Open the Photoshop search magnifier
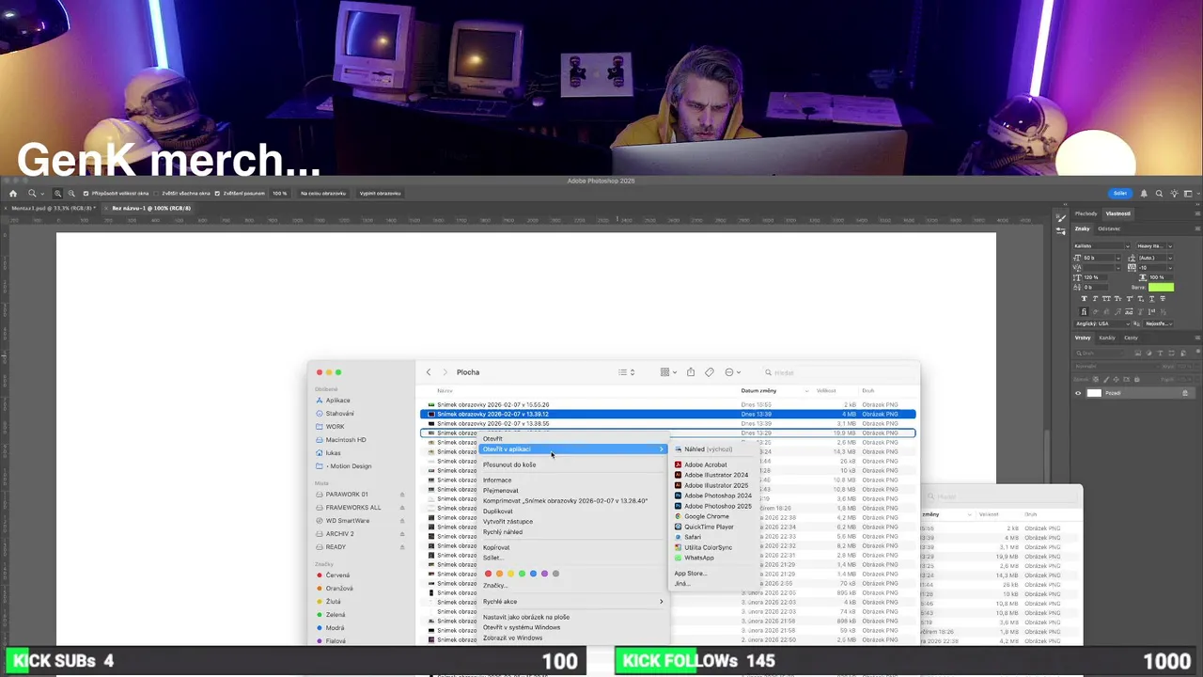The height and width of the screenshot is (677, 1203). [x=1159, y=193]
